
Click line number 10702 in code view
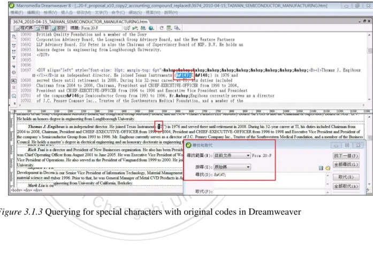click(26, 101)
